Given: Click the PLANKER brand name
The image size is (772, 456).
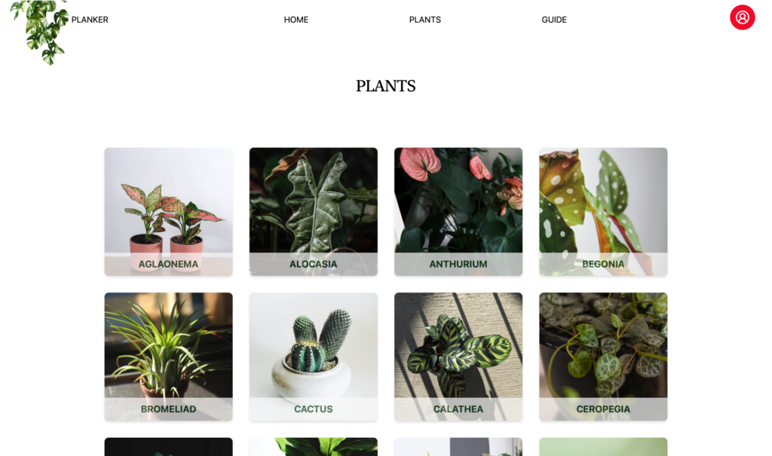Looking at the screenshot, I should tap(90, 20).
